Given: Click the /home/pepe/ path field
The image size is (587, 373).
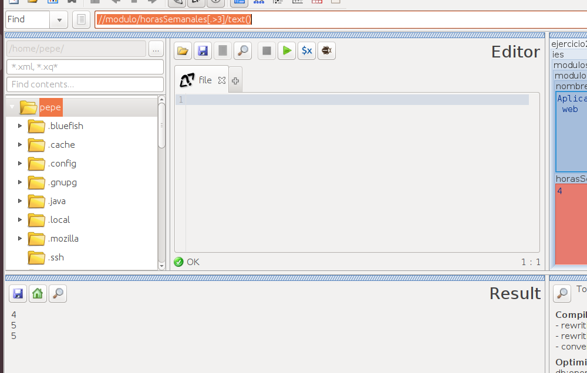Looking at the screenshot, I should 76,49.
